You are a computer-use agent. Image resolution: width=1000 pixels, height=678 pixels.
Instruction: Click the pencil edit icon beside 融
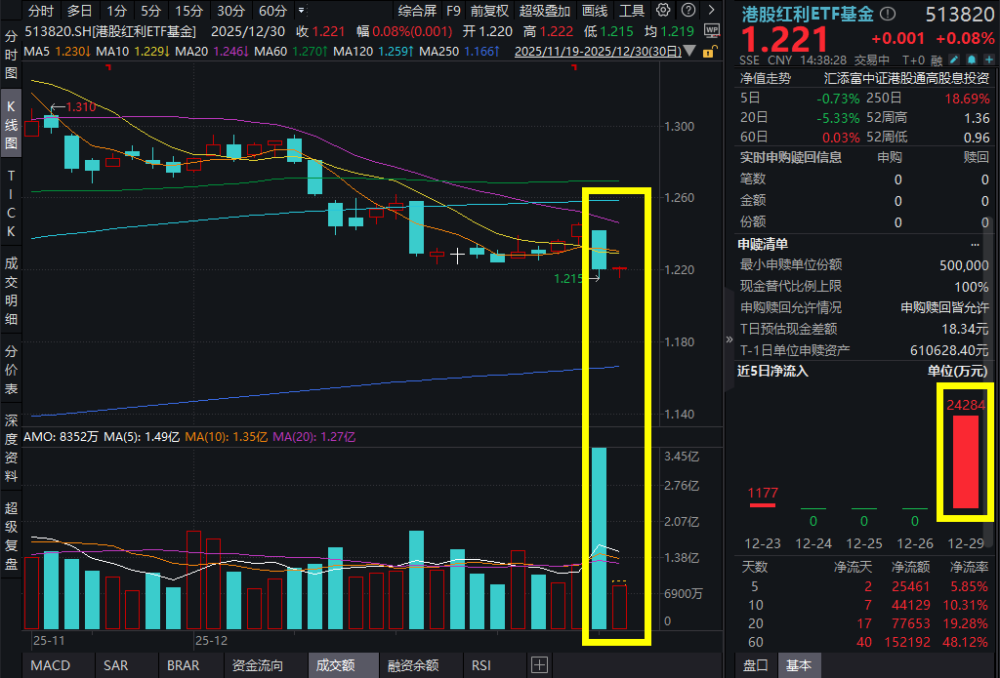point(952,60)
